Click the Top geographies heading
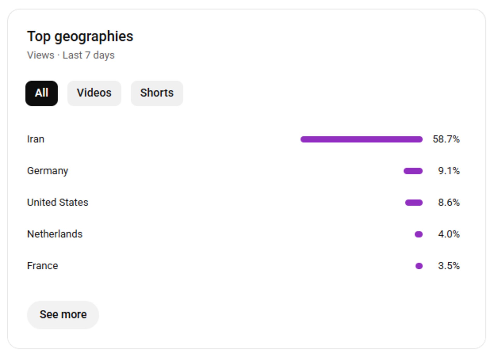498x357 pixels. click(80, 36)
